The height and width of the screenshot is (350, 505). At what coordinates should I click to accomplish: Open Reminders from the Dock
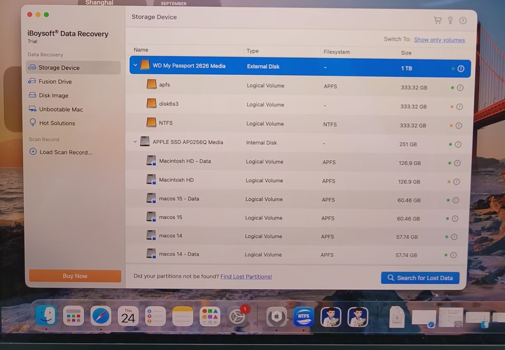155,316
